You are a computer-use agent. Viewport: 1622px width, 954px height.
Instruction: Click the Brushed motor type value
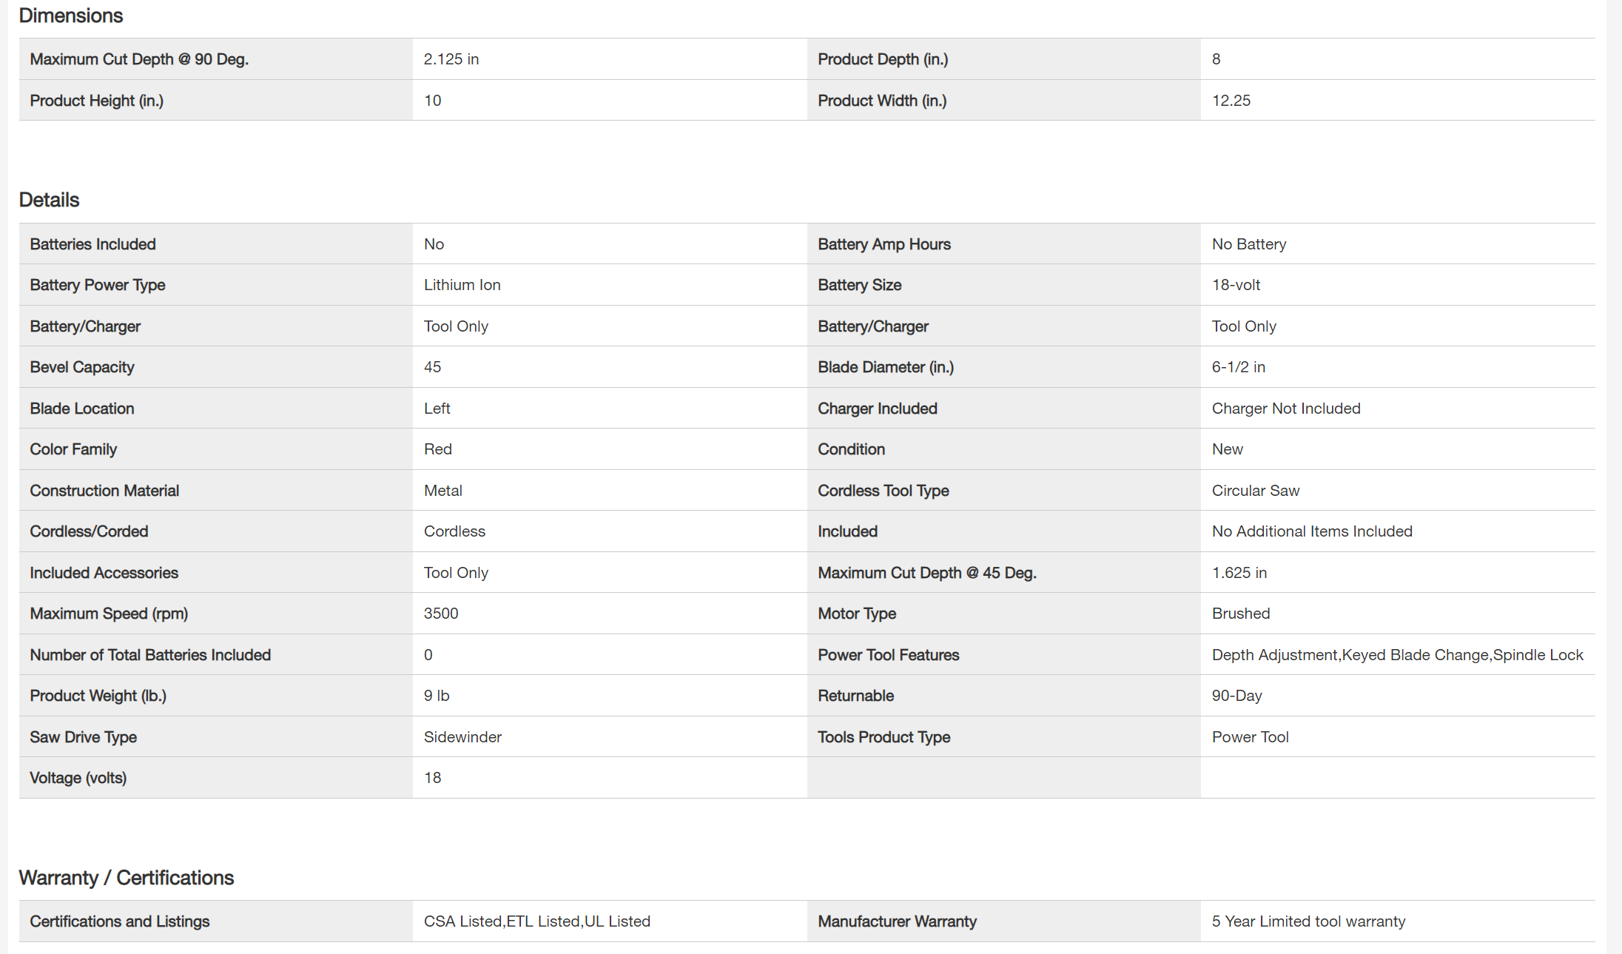[1240, 614]
